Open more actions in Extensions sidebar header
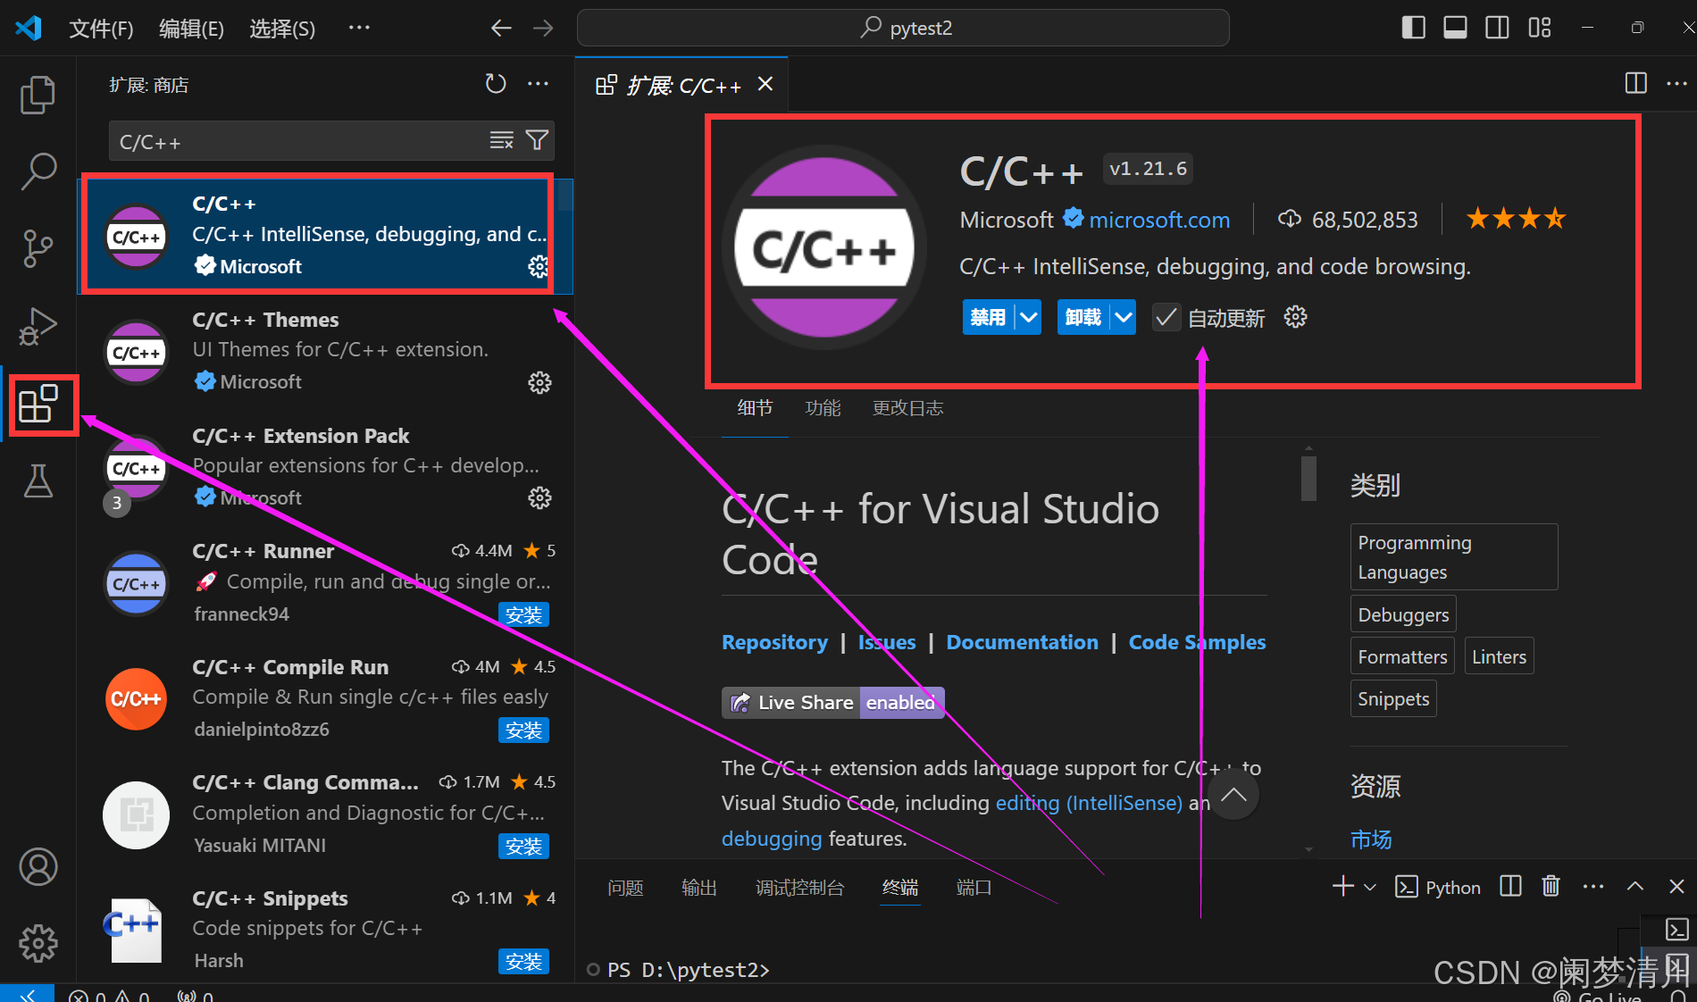This screenshot has width=1697, height=1002. point(538,84)
